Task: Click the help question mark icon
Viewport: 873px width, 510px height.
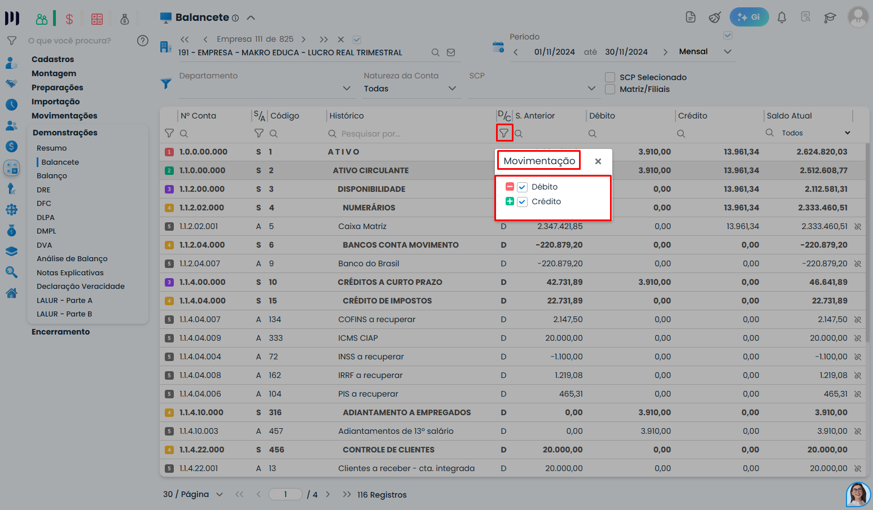Action: 143,41
